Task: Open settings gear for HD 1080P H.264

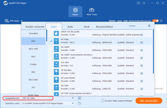Action: click(142, 50)
